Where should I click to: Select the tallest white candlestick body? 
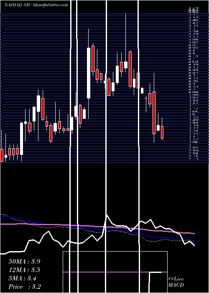coord(89,73)
